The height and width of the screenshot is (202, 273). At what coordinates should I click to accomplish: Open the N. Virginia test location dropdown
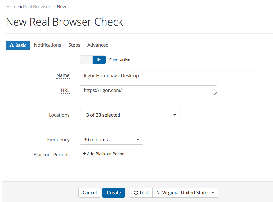(185, 193)
